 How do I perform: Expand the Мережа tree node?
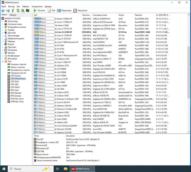coord(3,41)
